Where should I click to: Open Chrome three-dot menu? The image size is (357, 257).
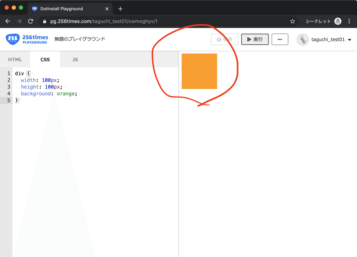[349, 21]
